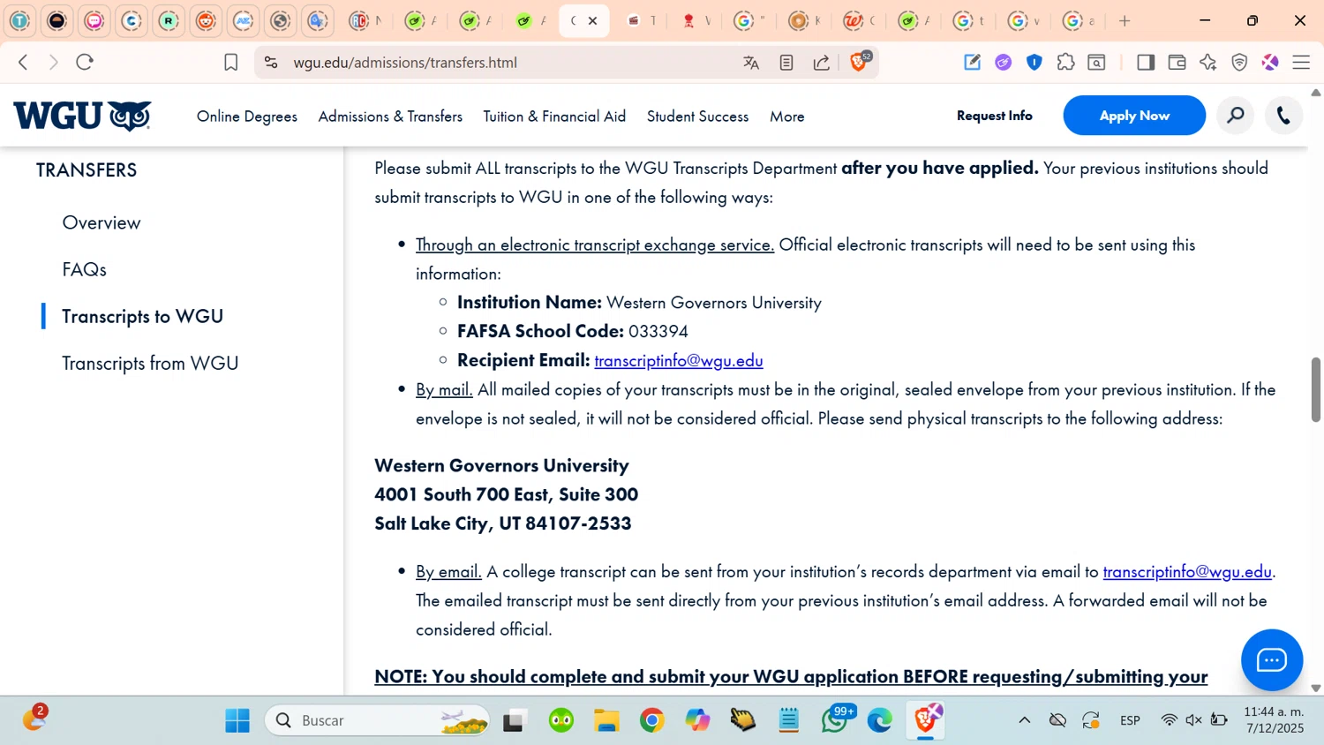The height and width of the screenshot is (745, 1324).
Task: Open Google Chrome from the taskbar
Action: [x=652, y=720]
